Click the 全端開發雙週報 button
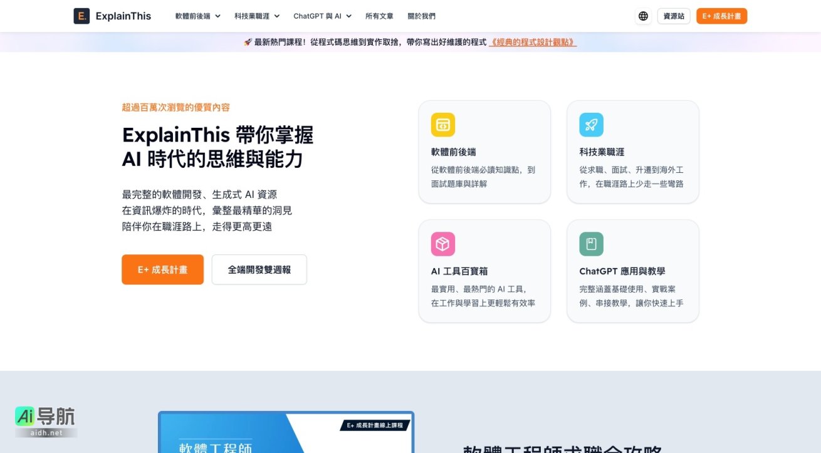The height and width of the screenshot is (453, 821). click(x=259, y=269)
